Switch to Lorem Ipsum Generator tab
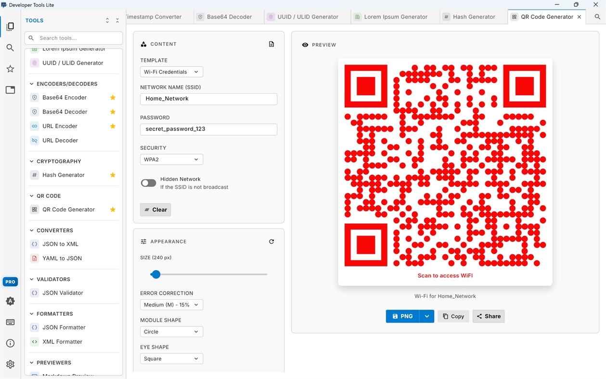The height and width of the screenshot is (379, 606). tap(395, 17)
